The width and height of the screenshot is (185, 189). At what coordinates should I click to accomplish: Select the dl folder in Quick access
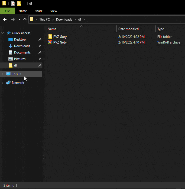coord(15,65)
